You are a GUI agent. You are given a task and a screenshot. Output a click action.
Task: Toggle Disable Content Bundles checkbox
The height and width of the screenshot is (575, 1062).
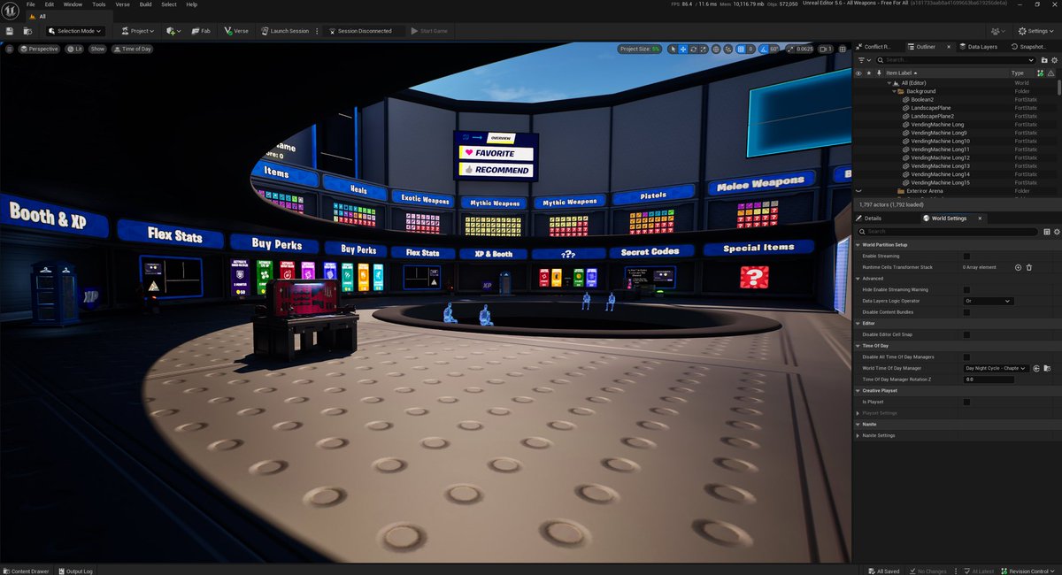[x=966, y=312]
